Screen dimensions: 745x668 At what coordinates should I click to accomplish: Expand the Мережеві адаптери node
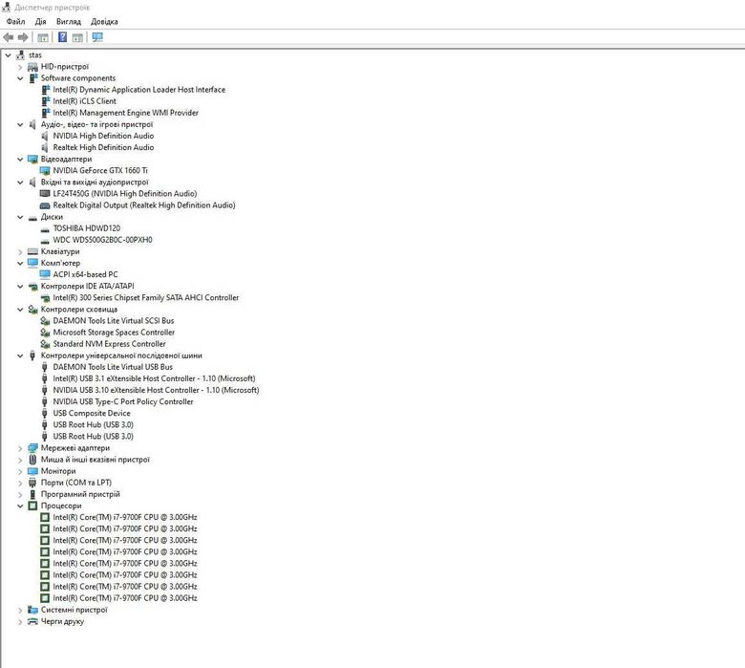(x=20, y=448)
